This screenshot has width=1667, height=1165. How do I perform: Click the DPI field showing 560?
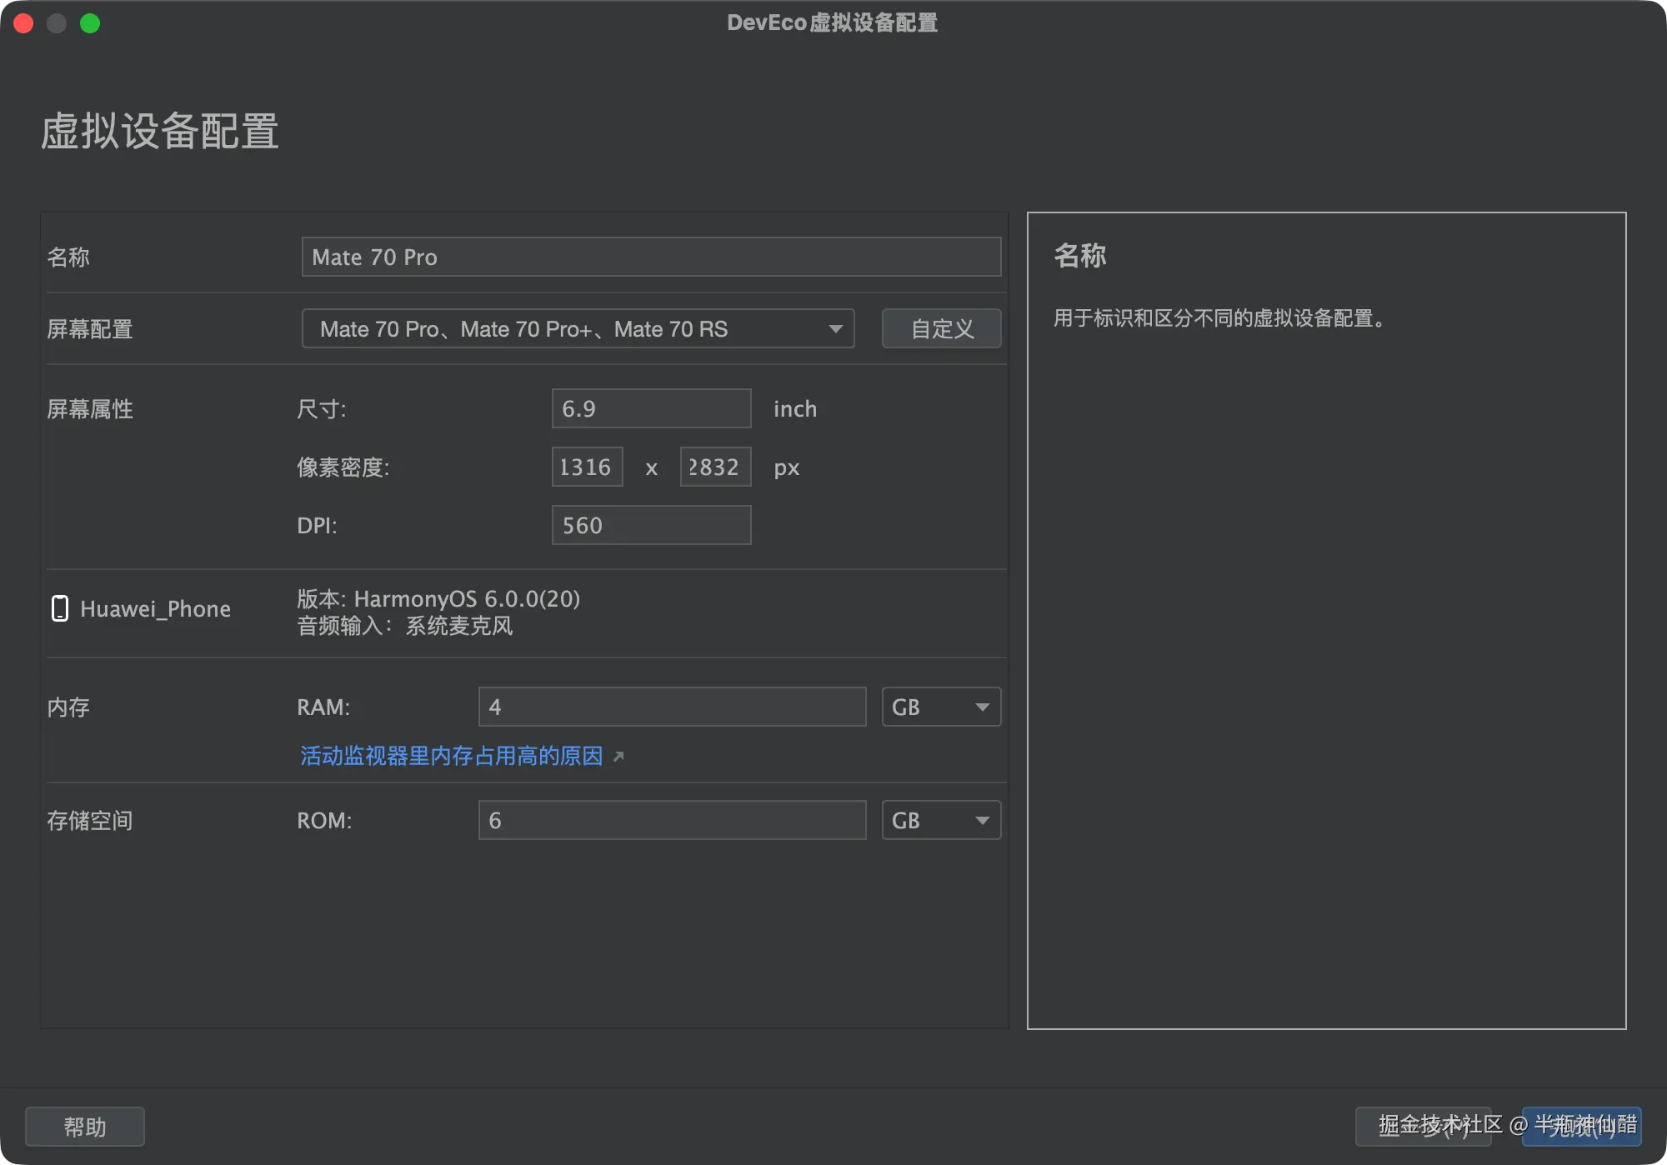pos(651,525)
